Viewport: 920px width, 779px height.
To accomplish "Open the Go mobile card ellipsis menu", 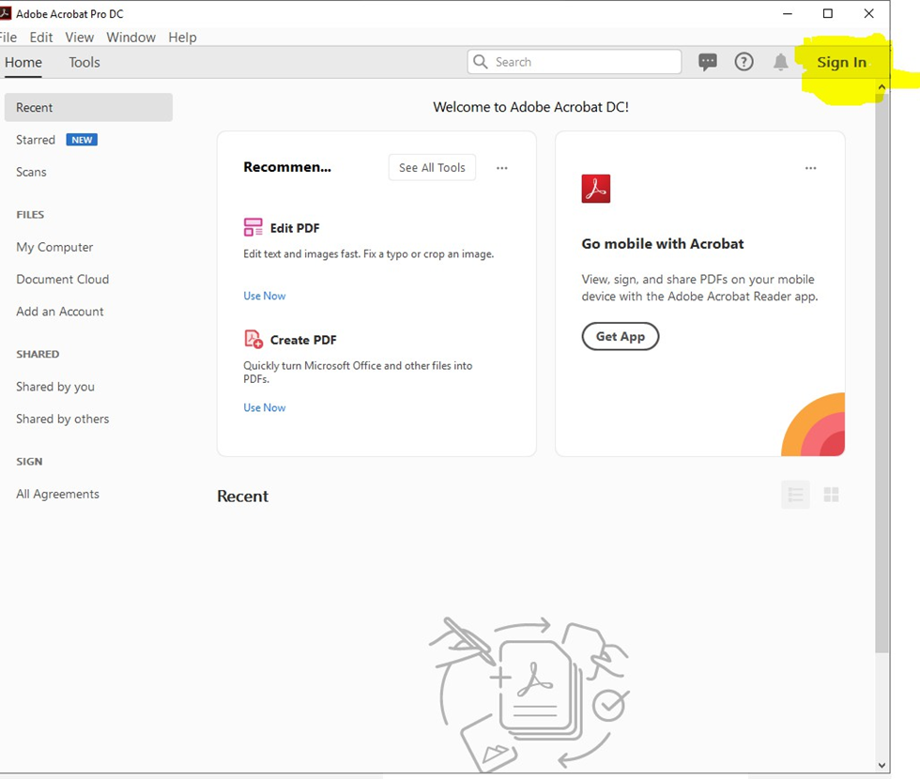I will [x=810, y=168].
